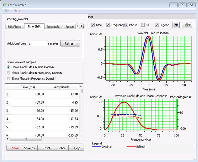The image size is (198, 162).
Task: Toggle the Phase checkbox
Action: (126, 25)
